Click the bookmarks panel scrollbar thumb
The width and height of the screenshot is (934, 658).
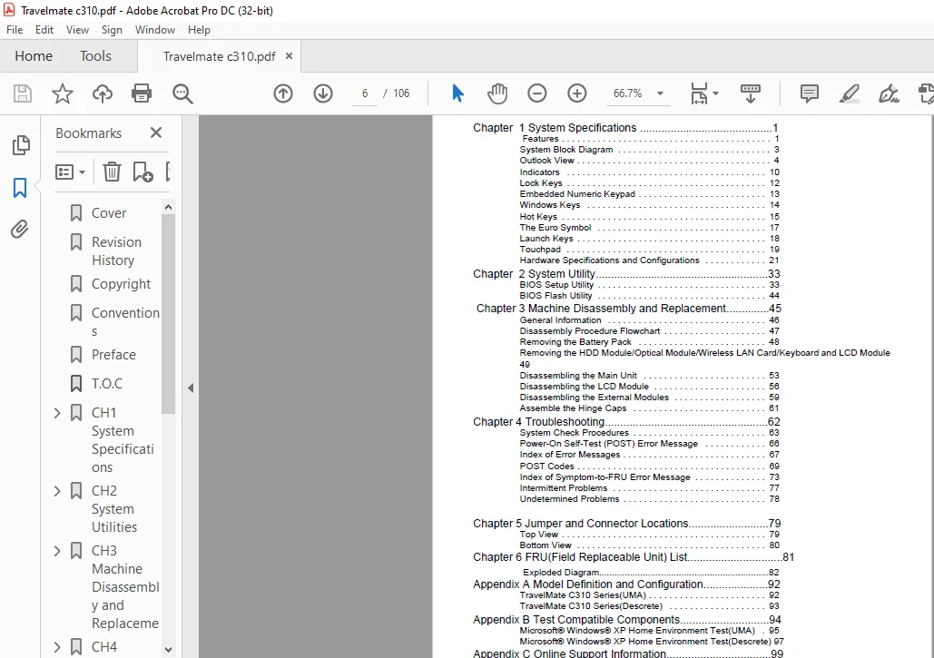(x=168, y=314)
